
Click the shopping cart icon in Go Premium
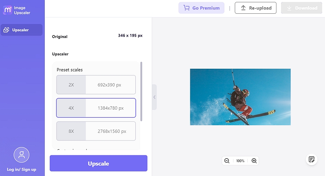coord(187,8)
